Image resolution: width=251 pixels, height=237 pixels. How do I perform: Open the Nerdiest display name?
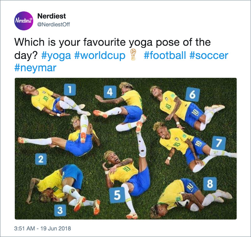[x=52, y=16]
